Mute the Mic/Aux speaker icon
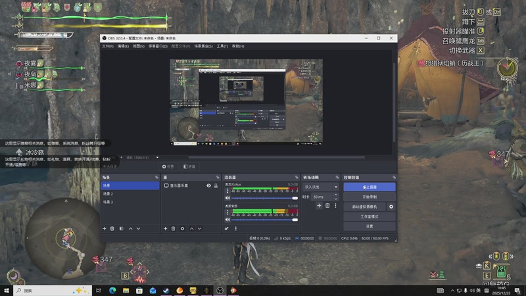 [227, 198]
